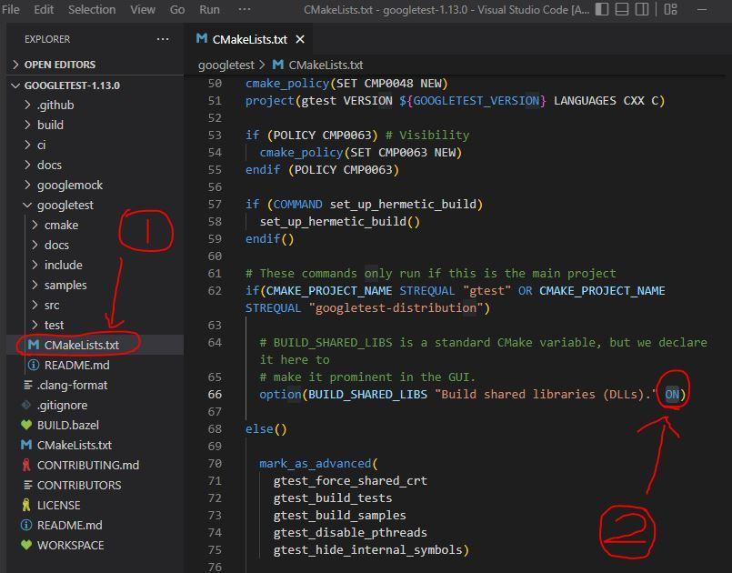The image size is (732, 573).
Task: Close the CMakeLists.txt editor tab
Action: (300, 39)
